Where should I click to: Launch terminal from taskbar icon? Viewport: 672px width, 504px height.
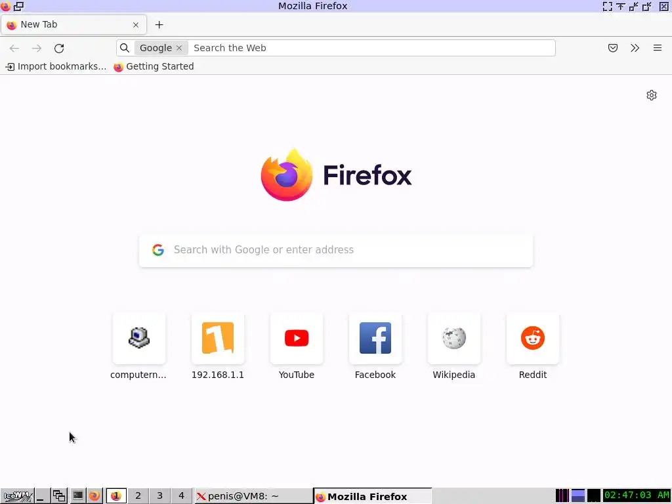click(x=77, y=496)
